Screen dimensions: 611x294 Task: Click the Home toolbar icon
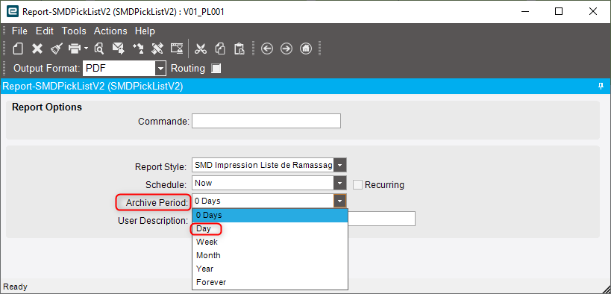pyautogui.click(x=306, y=49)
